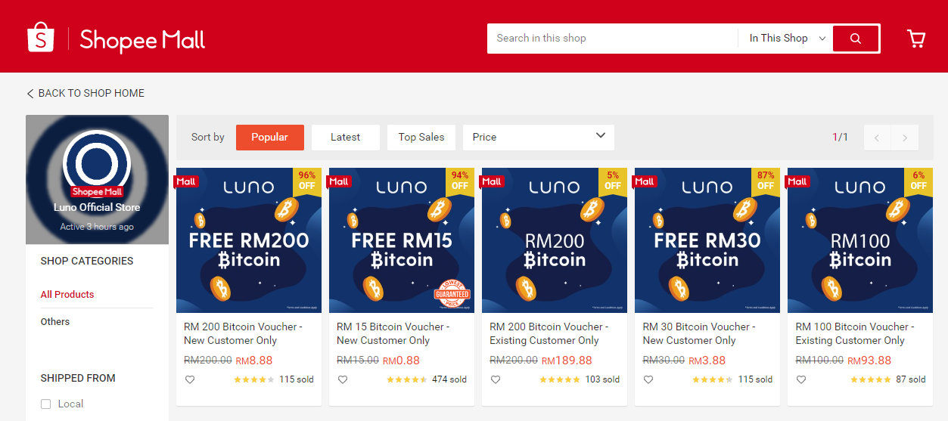Favorite the RM 15 Bitcoin Voucher heart

click(343, 379)
